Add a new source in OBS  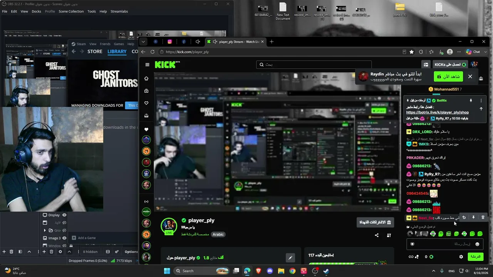[x=44, y=252]
